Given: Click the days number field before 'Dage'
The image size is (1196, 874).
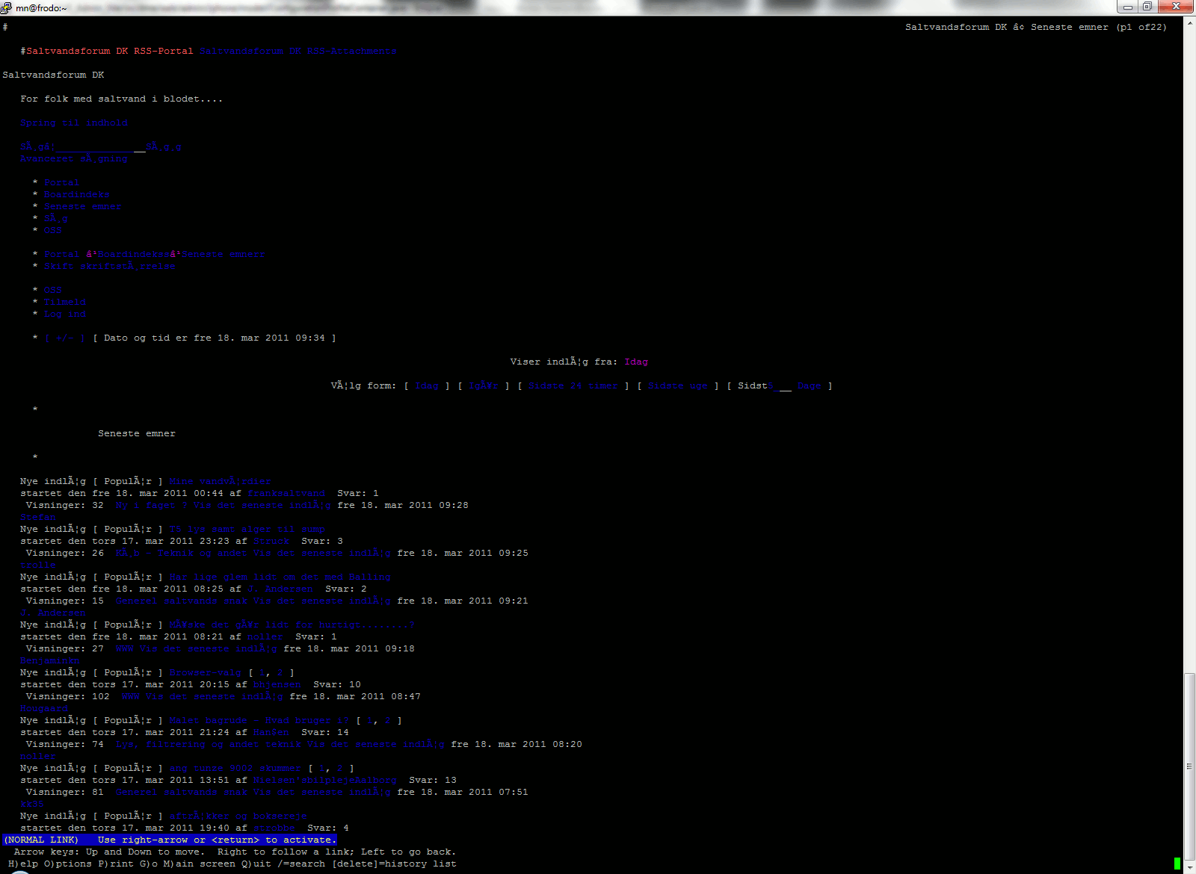Looking at the screenshot, I should [785, 386].
